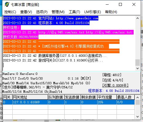
Task: Maximize the 七喜冰雪 window
Action: (x=120, y=4)
